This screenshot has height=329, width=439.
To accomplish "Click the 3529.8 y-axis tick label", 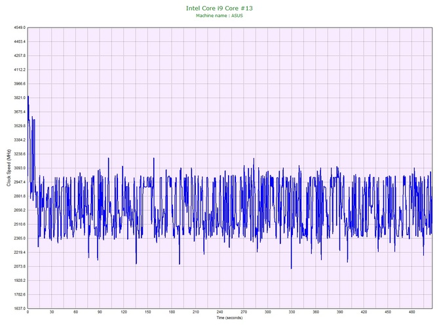I will coord(20,126).
